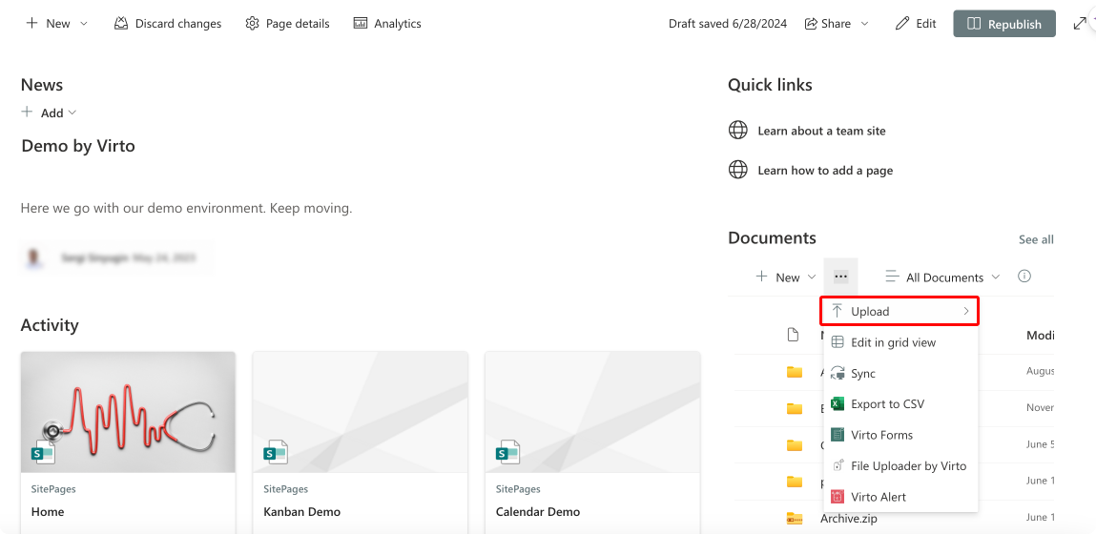Screen dimensions: 1096x534
Task: Click the Share button
Action: click(x=828, y=24)
